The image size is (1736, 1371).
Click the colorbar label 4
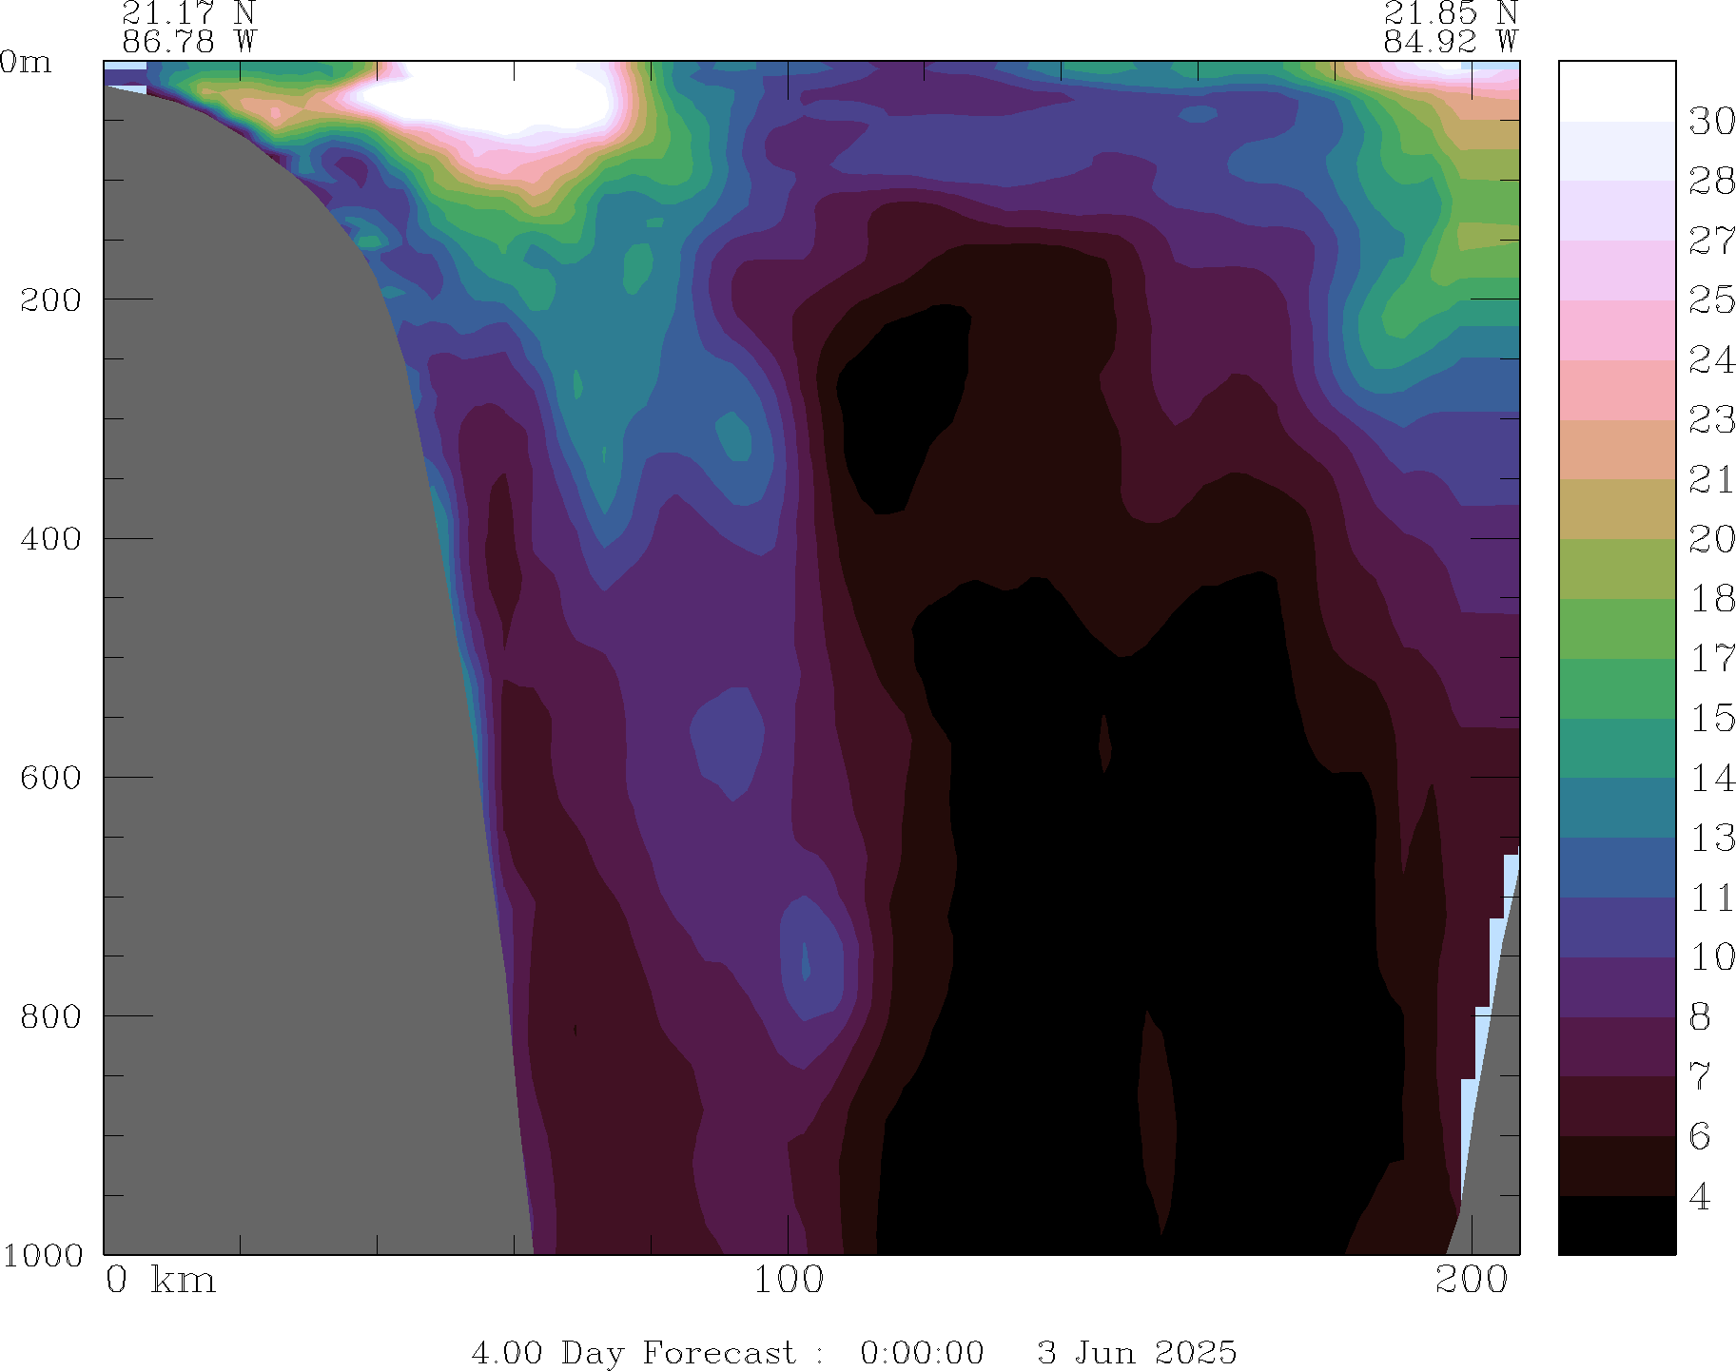coord(1700,1197)
